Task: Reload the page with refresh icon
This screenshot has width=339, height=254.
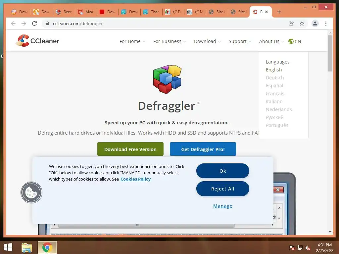Action: tap(34, 23)
